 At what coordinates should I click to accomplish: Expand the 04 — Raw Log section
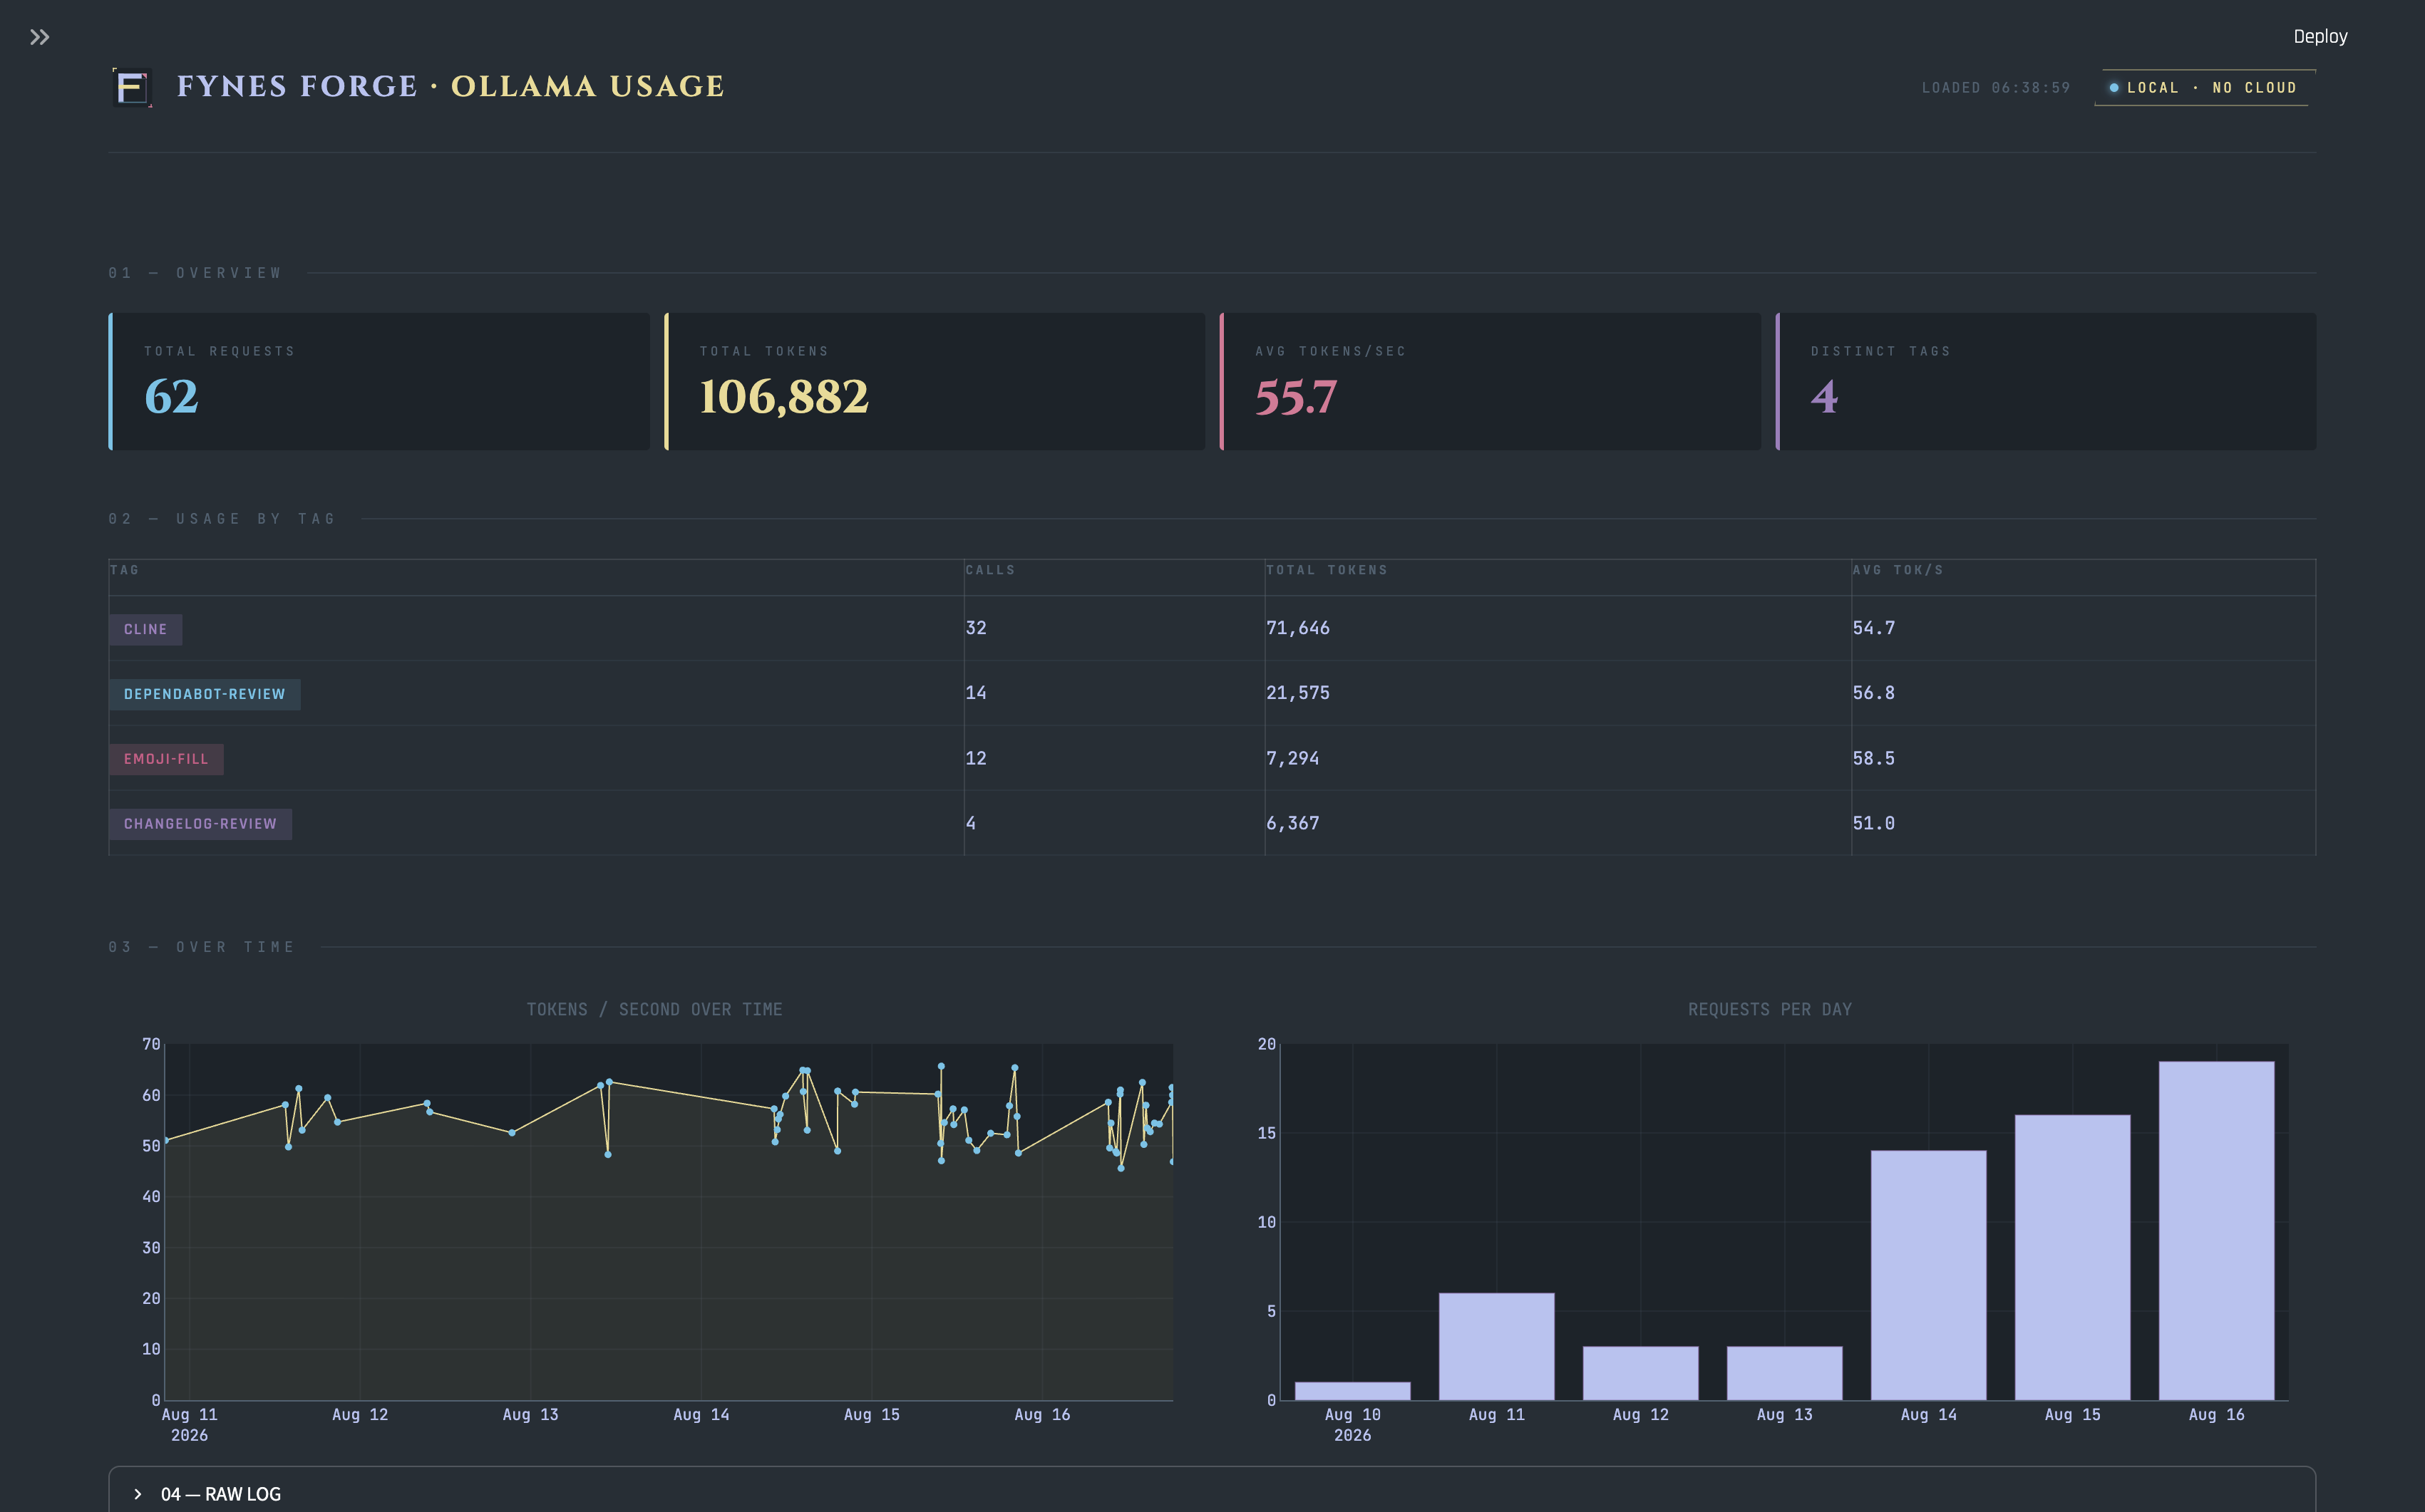[1212, 1493]
